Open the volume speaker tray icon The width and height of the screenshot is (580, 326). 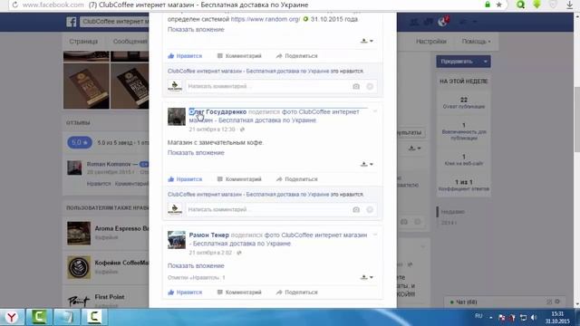pyautogui.click(x=534, y=318)
